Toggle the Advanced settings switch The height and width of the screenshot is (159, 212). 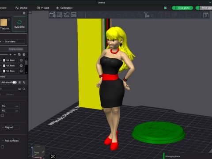pos(15,82)
